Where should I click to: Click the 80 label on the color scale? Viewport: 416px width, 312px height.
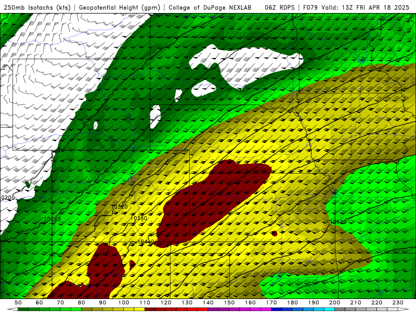coord(82,303)
